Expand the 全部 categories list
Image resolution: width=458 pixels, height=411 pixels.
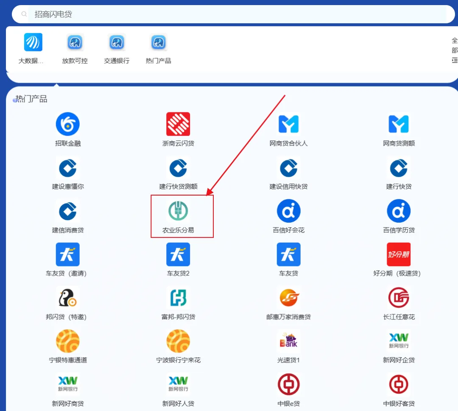point(455,50)
